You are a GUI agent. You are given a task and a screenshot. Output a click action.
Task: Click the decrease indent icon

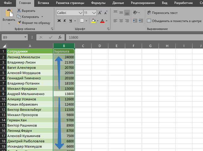(135, 21)
